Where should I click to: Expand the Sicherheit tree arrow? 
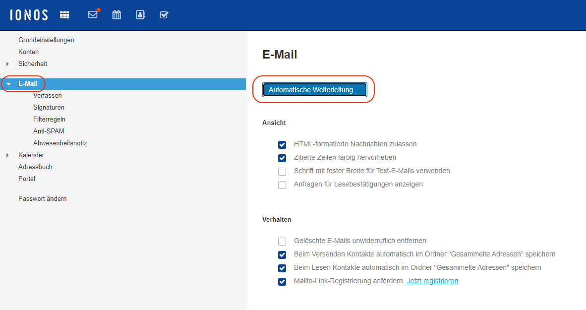point(7,64)
